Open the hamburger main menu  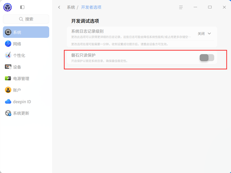click(x=181, y=7)
